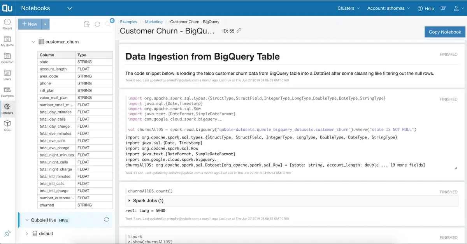Select the 'phone' column row
This screenshot has height=244, width=467.
(75, 83)
